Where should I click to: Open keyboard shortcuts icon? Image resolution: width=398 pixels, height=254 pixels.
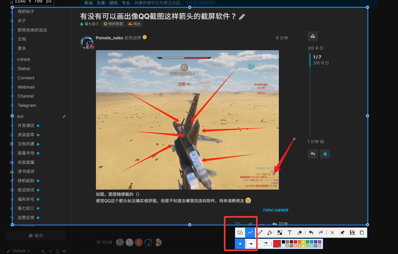[x=64, y=251]
